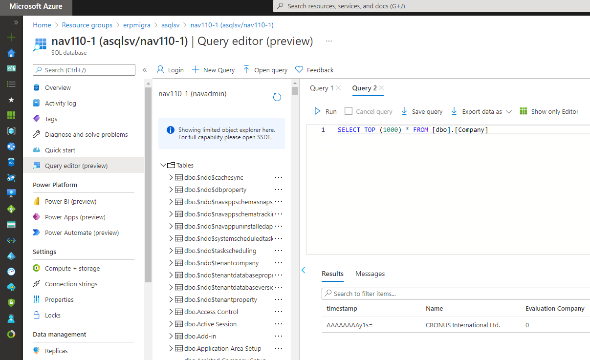Click the erpmigra breadcrumb link

[x=137, y=25]
